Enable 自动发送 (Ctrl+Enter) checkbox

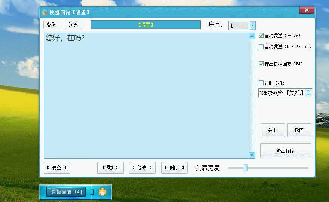pos(261,46)
